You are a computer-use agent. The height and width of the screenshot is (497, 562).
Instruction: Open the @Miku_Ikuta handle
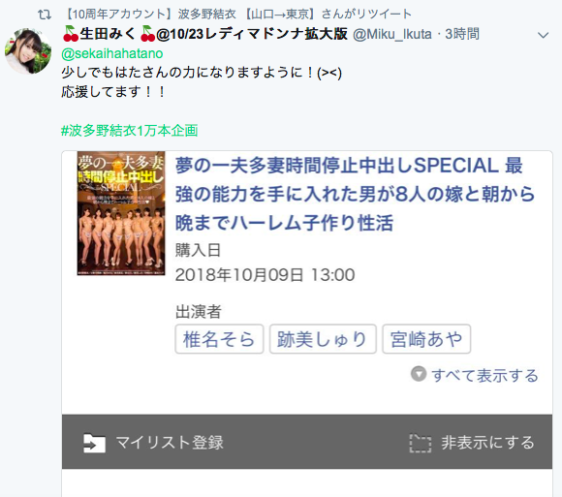tap(392, 35)
